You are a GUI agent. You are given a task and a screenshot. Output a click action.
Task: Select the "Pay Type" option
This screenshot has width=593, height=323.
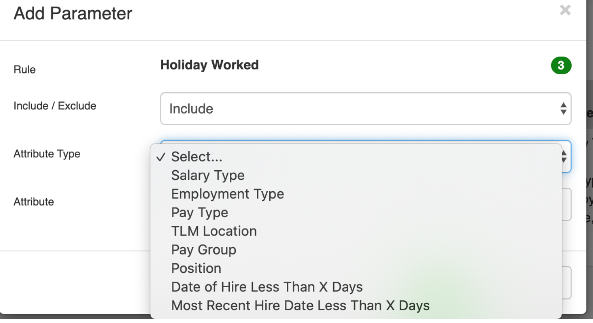(x=199, y=213)
